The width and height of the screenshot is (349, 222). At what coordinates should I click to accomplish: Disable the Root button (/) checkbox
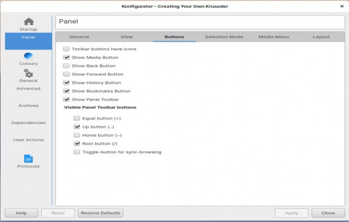point(77,143)
